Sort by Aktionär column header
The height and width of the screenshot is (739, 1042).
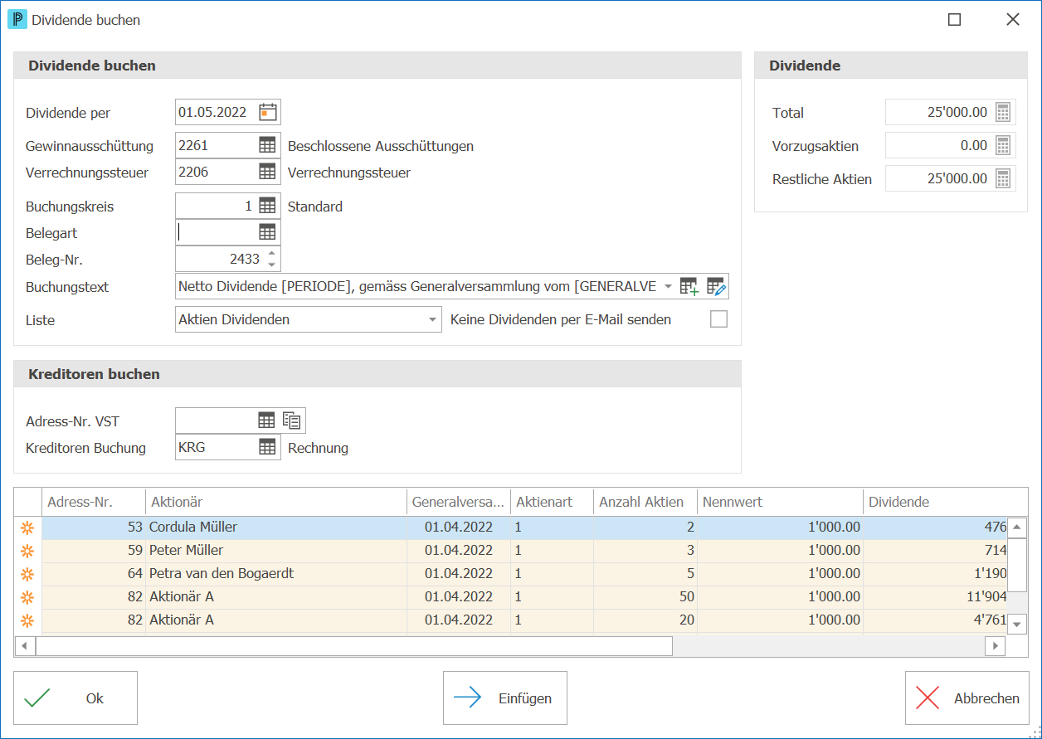pyautogui.click(x=276, y=502)
